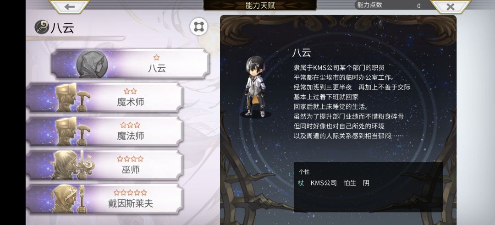Click the golden 戴因斯莱夫 hooded silhouette icon

[x=69, y=199]
